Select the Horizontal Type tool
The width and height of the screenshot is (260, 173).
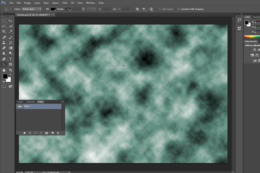click(x=10, y=59)
